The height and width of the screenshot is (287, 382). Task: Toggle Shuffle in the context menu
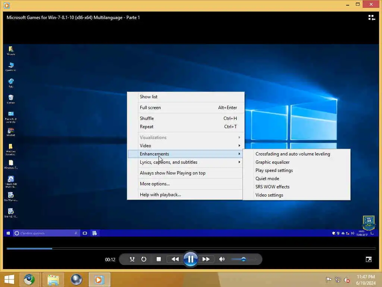click(x=186, y=118)
